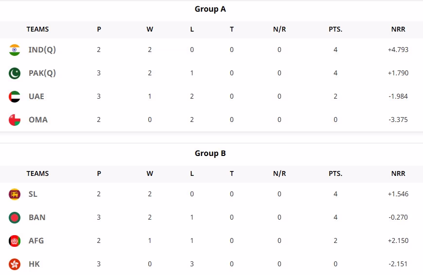Open the PAK(Q) team link
Viewport: 423px width, 275px height.
[42, 73]
